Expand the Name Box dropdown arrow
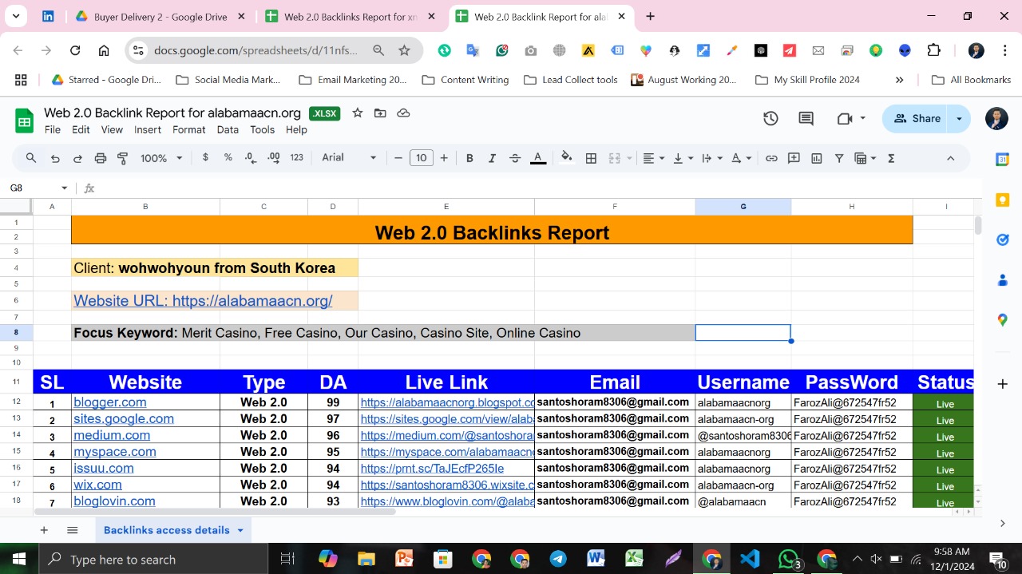Screen dimensions: 1022x574 point(65,188)
